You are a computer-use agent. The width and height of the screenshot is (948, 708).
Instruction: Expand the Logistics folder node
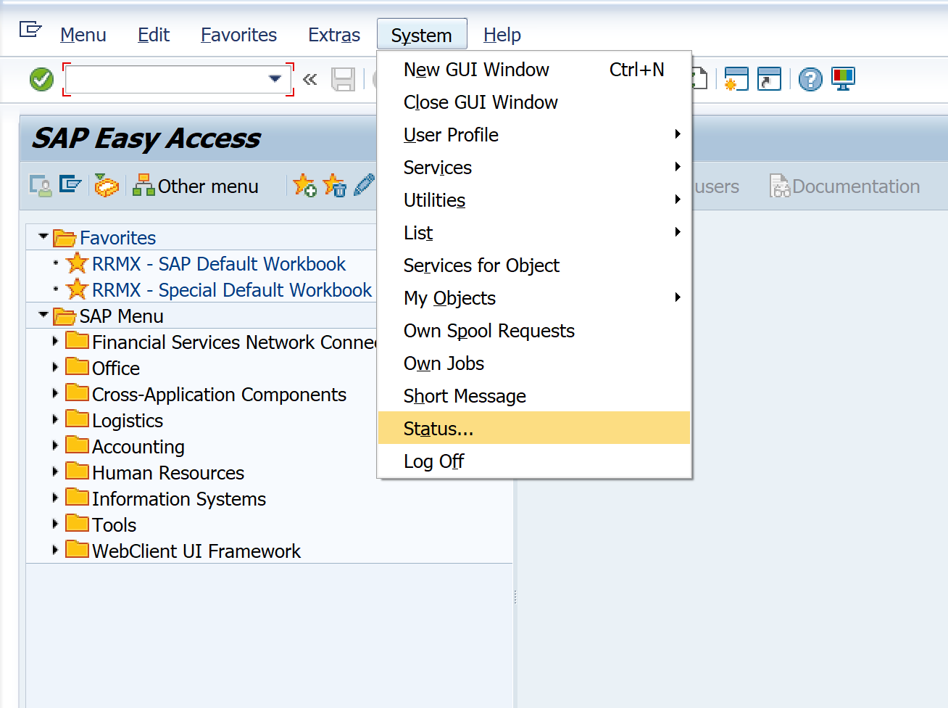tap(55, 420)
